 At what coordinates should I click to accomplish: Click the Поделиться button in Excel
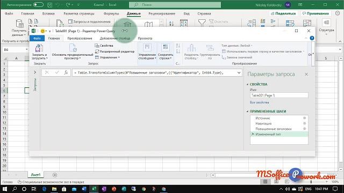(283, 13)
